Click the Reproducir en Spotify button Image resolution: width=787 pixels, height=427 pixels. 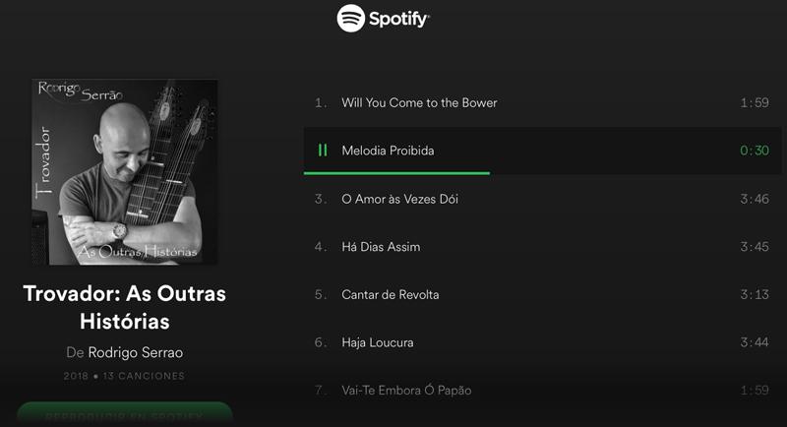125,414
